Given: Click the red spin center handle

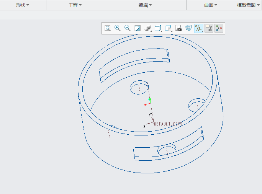Looking at the screenshot, I should [x=146, y=104].
